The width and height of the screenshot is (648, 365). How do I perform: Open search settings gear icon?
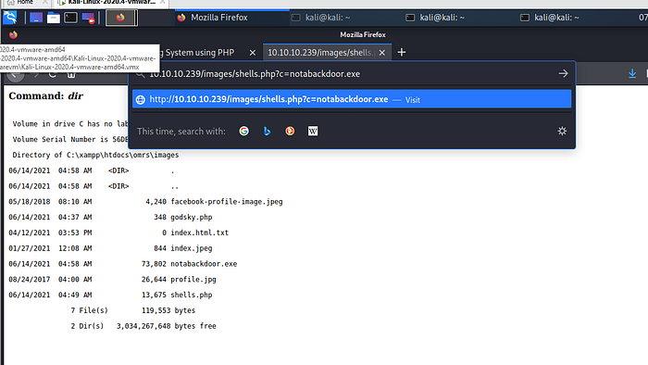(562, 131)
